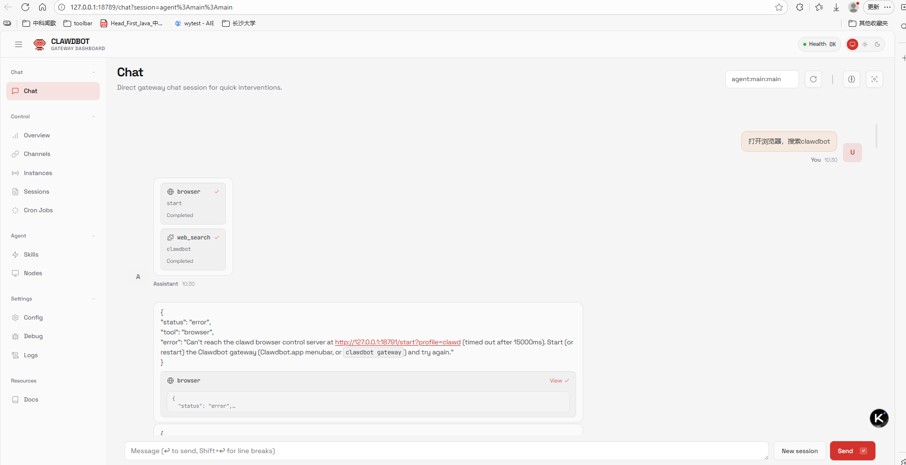The width and height of the screenshot is (906, 465).
Task: Open the 长沙大学 bookmark folder
Action: (x=239, y=23)
